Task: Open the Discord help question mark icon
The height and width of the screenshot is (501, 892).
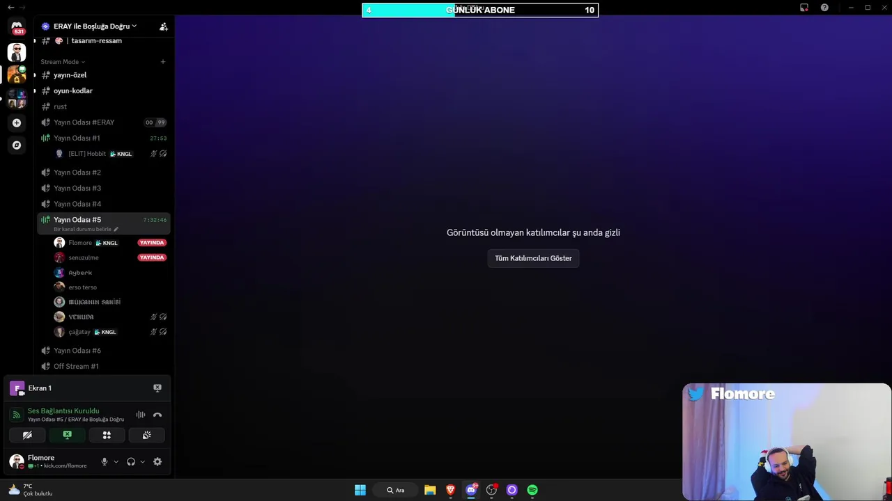Action: coord(824,8)
